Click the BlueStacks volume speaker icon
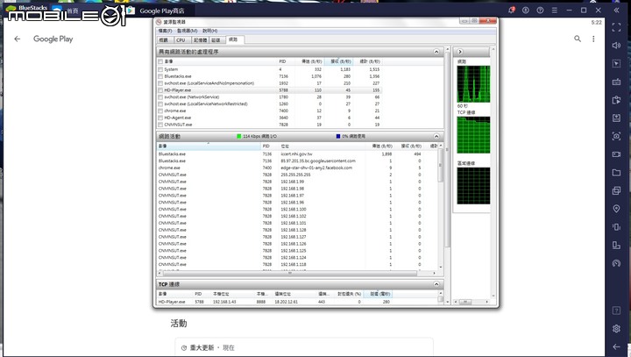631x357 pixels. (x=616, y=46)
